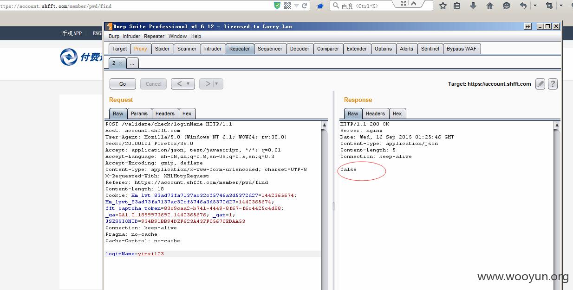Switch to the Scanner tab

click(x=187, y=49)
